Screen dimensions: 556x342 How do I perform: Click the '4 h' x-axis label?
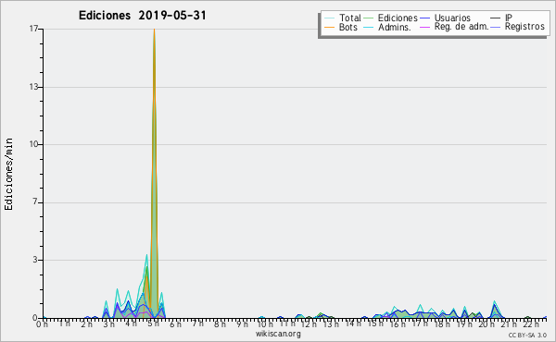coord(131,324)
